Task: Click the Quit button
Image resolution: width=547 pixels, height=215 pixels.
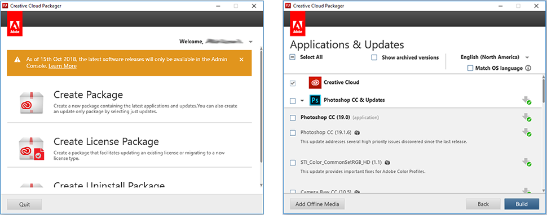Action: pyautogui.click(x=24, y=204)
